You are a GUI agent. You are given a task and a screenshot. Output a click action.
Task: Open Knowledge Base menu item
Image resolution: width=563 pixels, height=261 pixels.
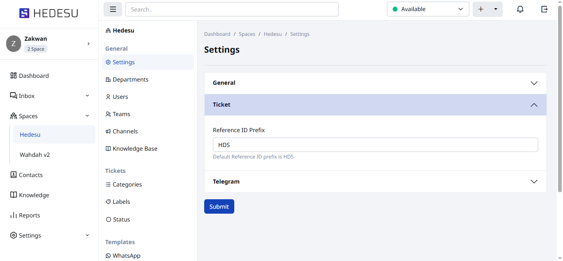tap(135, 149)
